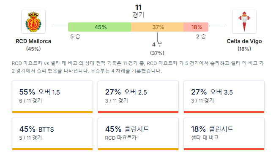Screen dimensions: 276x157
Task: Open the RCD Mallorca team name link
Action: pyautogui.click(x=33, y=41)
